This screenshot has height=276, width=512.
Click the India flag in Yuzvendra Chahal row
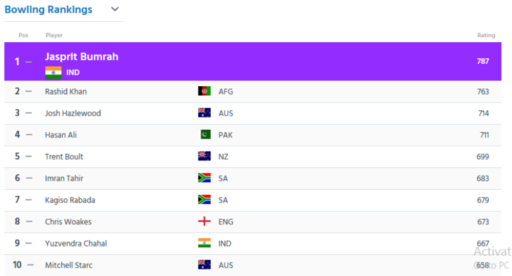[x=204, y=243]
